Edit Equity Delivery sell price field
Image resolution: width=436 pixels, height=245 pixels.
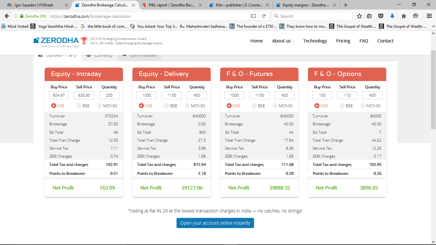[172, 95]
